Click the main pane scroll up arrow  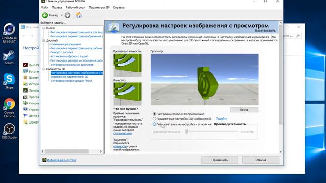(x=281, y=23)
